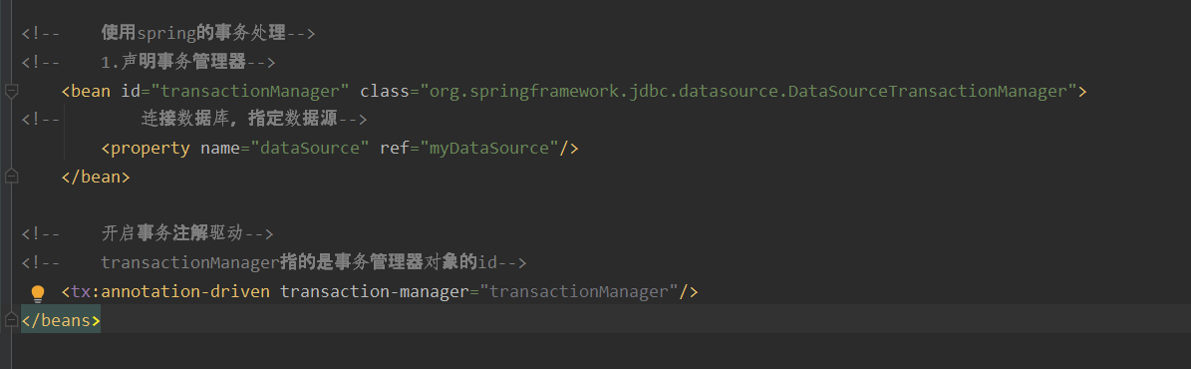
Task: Collapse the transactionManager bean fold marker
Action: click(11, 92)
